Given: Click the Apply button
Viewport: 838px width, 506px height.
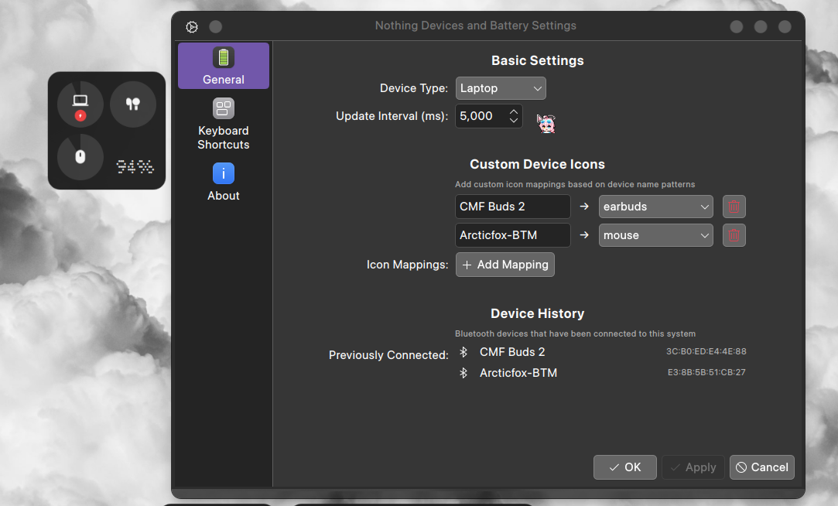Looking at the screenshot, I should click(693, 467).
